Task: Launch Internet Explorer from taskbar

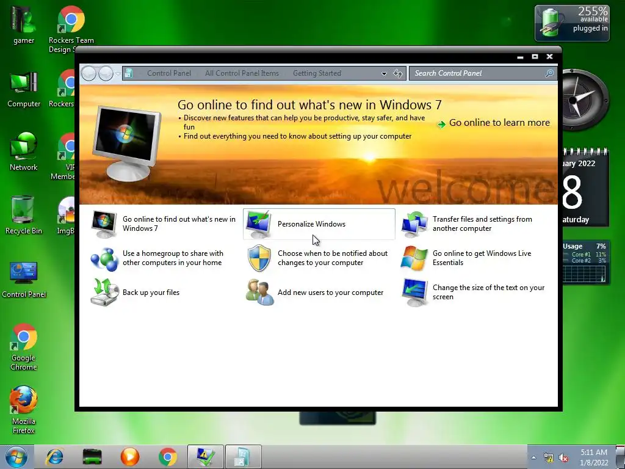Action: pos(54,457)
